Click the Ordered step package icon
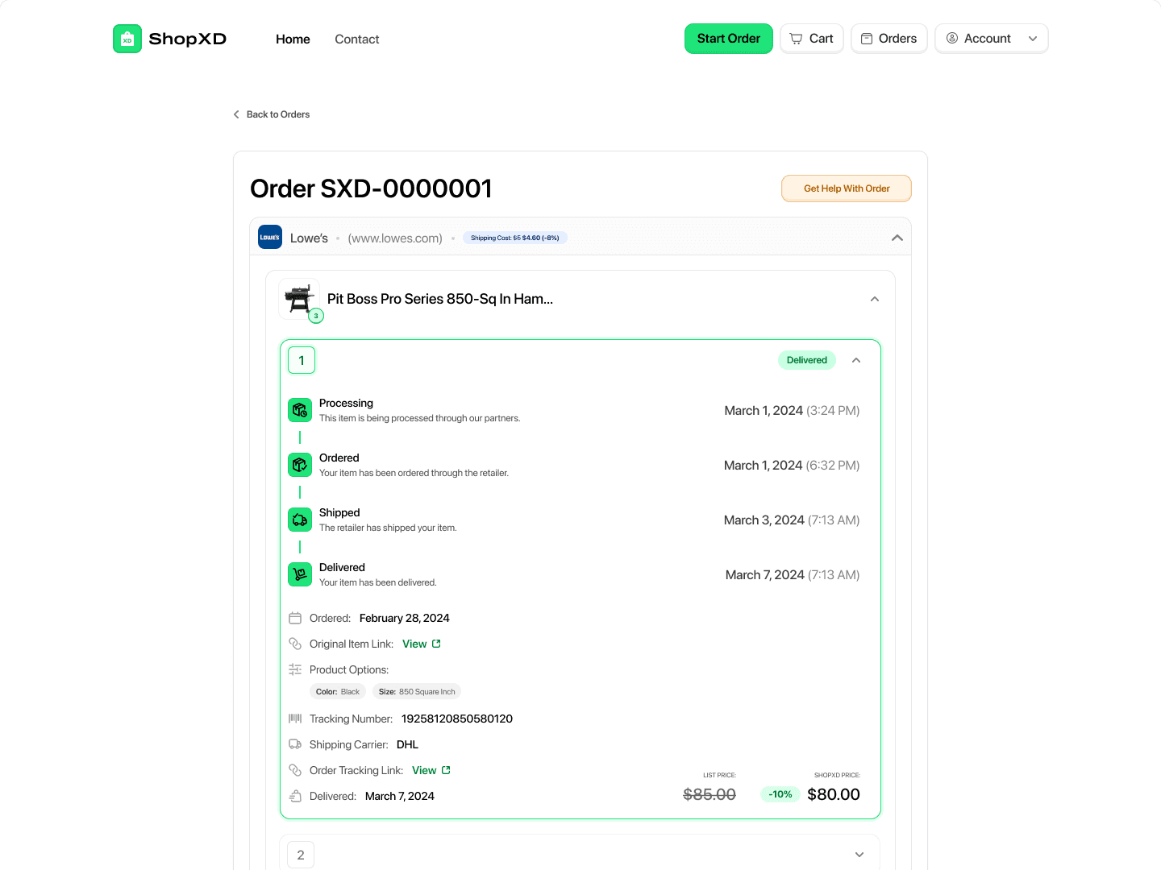 point(300,465)
